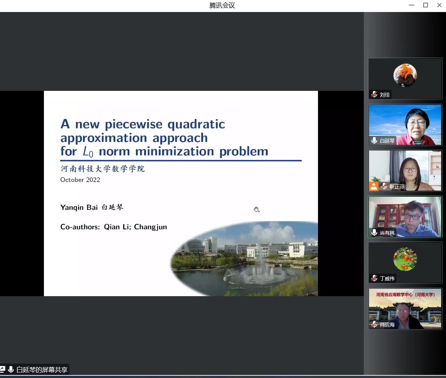The height and width of the screenshot is (378, 446).
Task: Maximize the 腾讯会议 window
Action: (425, 5)
